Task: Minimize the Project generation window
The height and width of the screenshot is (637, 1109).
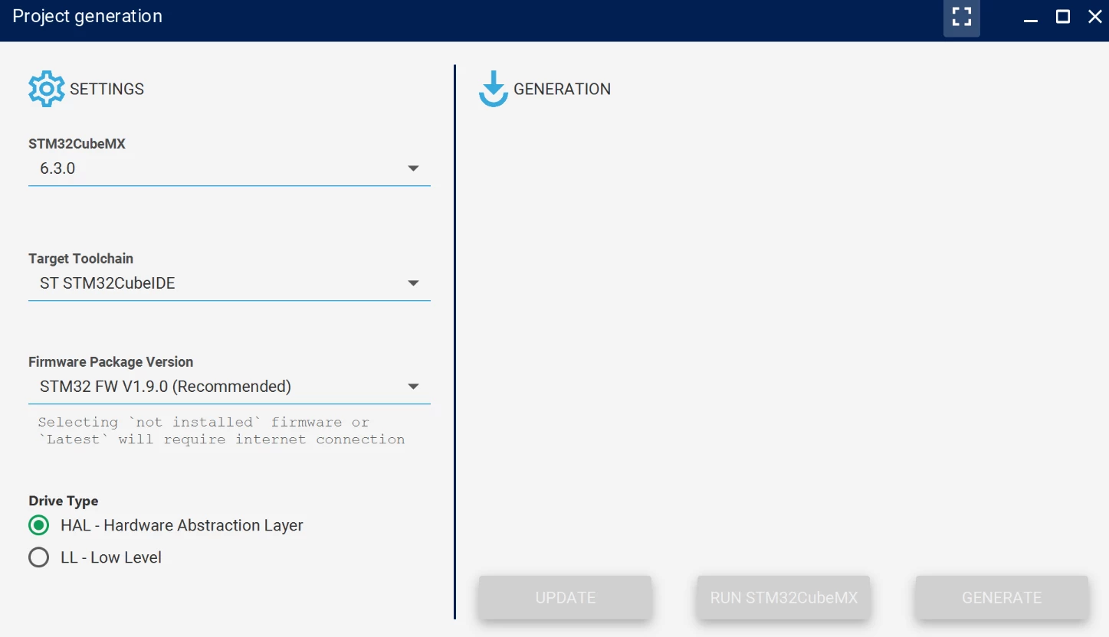Action: [1031, 18]
